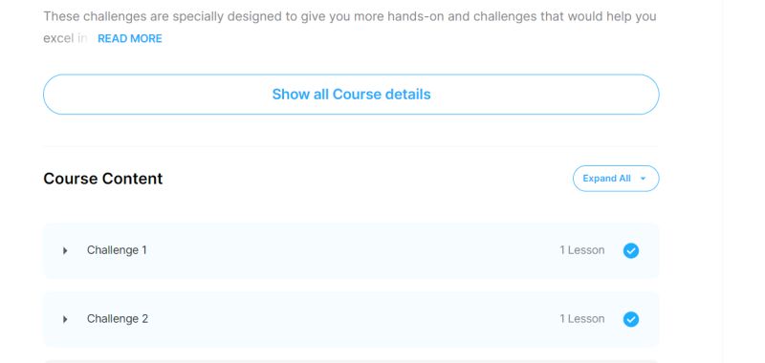Viewport: 765px width, 363px height.
Task: Click the Challenge 1 blue completion checkmark
Action: pos(631,250)
